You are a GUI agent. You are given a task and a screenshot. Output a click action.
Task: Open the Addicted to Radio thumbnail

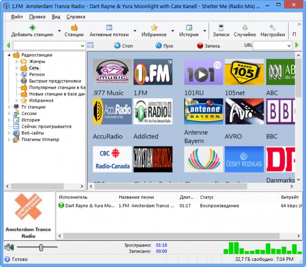point(153,111)
